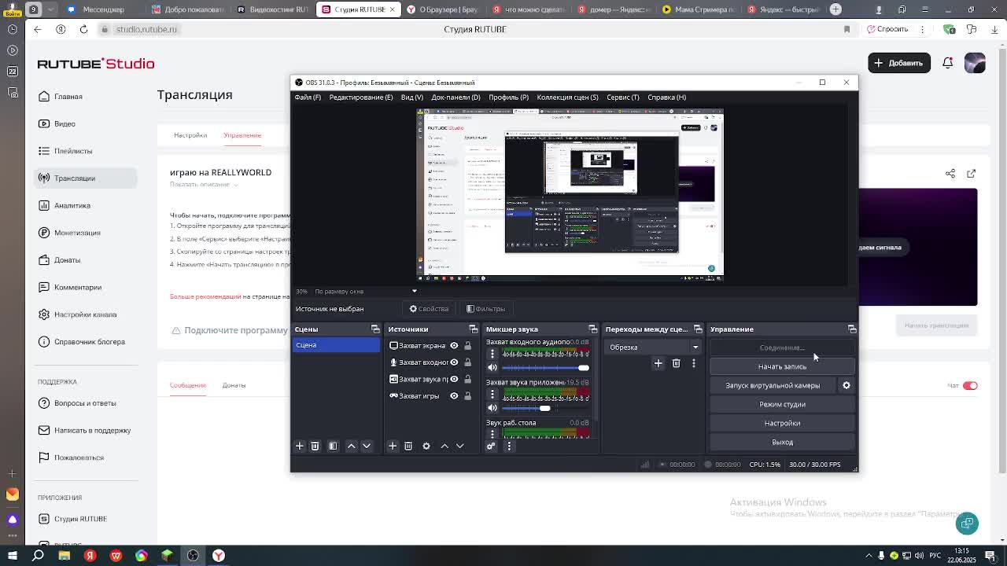Toggle visibility of Захват игры source
The height and width of the screenshot is (566, 1007).
point(454,396)
